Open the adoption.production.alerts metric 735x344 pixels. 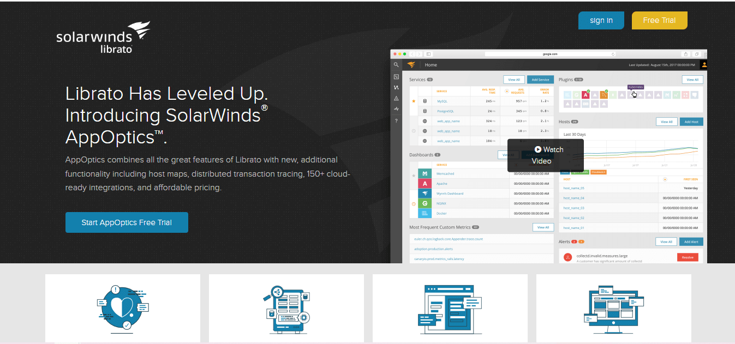pyautogui.click(x=433, y=249)
